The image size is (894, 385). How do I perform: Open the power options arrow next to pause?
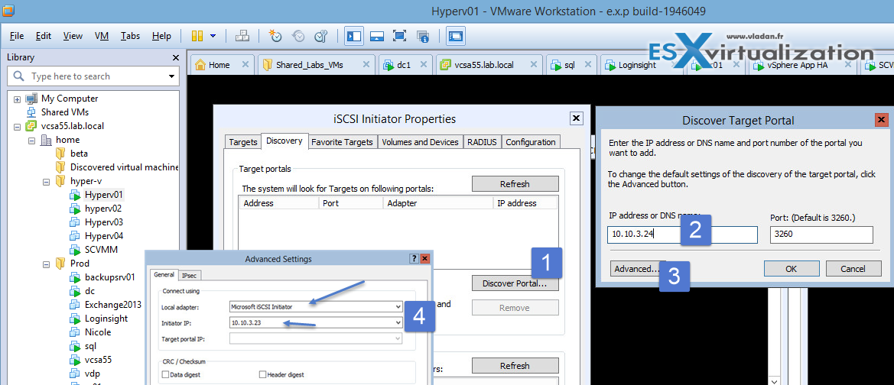point(213,36)
